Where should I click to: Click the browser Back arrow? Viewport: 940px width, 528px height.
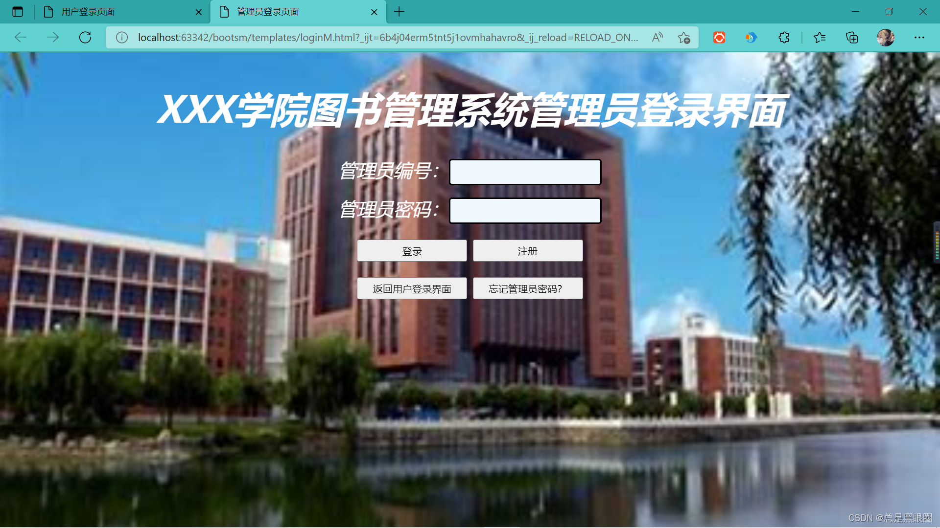pos(21,38)
